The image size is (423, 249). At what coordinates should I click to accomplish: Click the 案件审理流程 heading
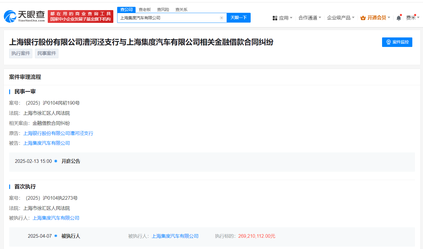pyautogui.click(x=25, y=77)
